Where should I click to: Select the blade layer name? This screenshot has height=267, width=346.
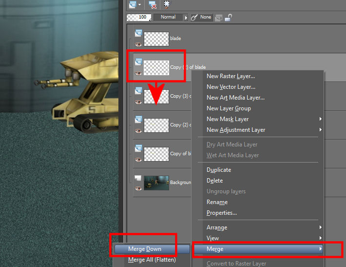click(x=175, y=39)
